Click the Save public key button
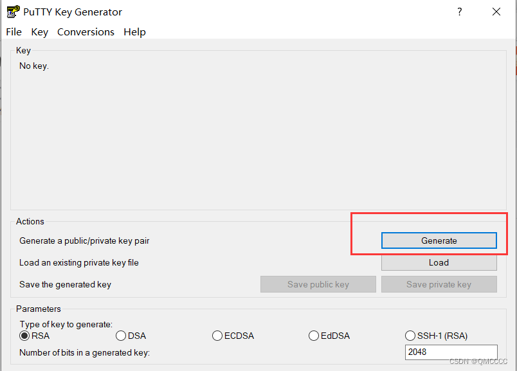Screen dimensions: 517x371 coord(318,284)
